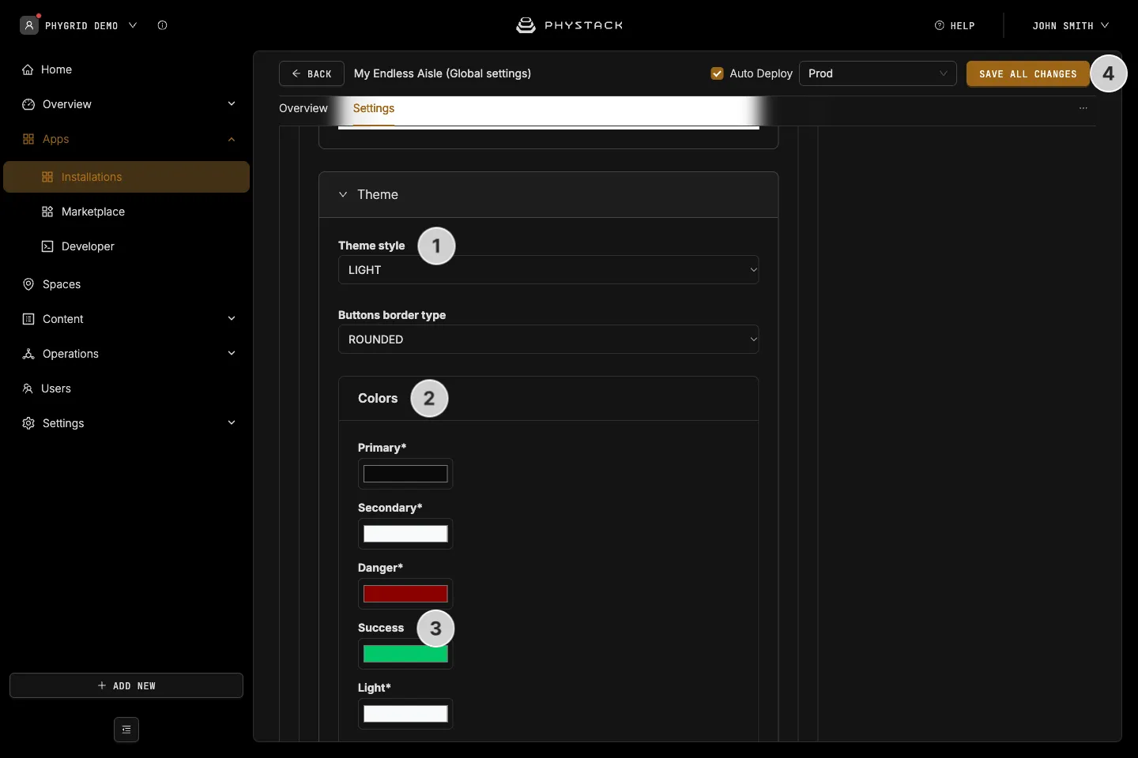This screenshot has width=1138, height=758.
Task: Click the Back button
Action: click(x=311, y=73)
